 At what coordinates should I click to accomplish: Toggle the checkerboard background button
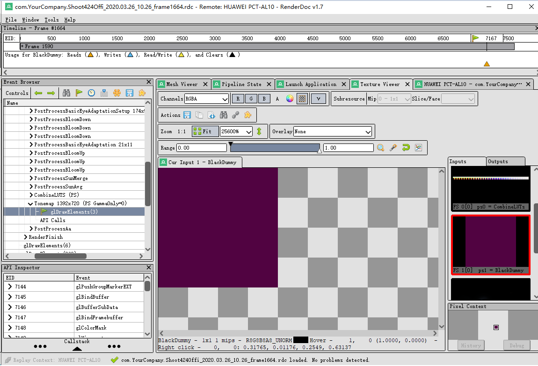pos(302,99)
